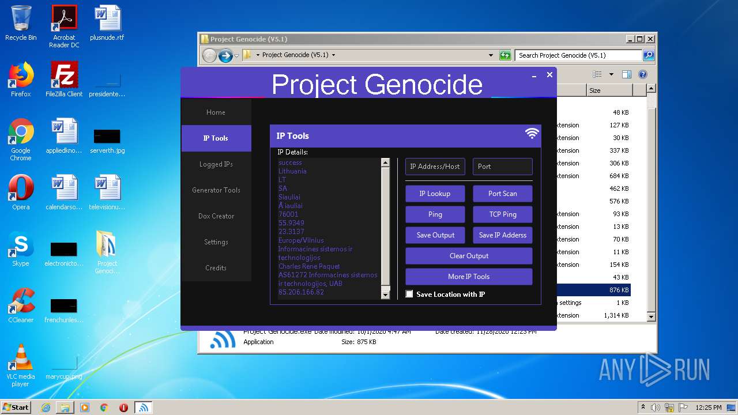Click the taskbar clock showing 12:25 PM

(709, 408)
